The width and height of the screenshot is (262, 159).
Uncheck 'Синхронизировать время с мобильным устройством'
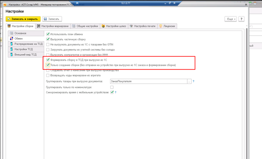112,92
